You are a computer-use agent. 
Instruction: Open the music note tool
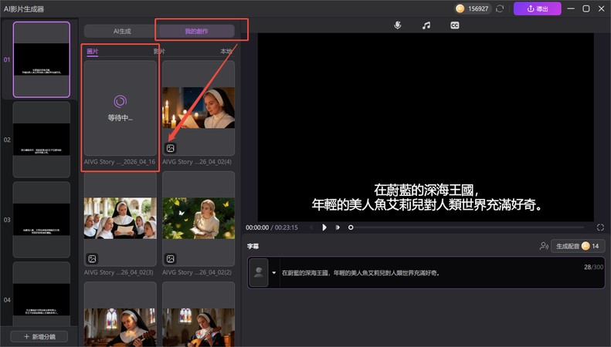click(x=426, y=25)
